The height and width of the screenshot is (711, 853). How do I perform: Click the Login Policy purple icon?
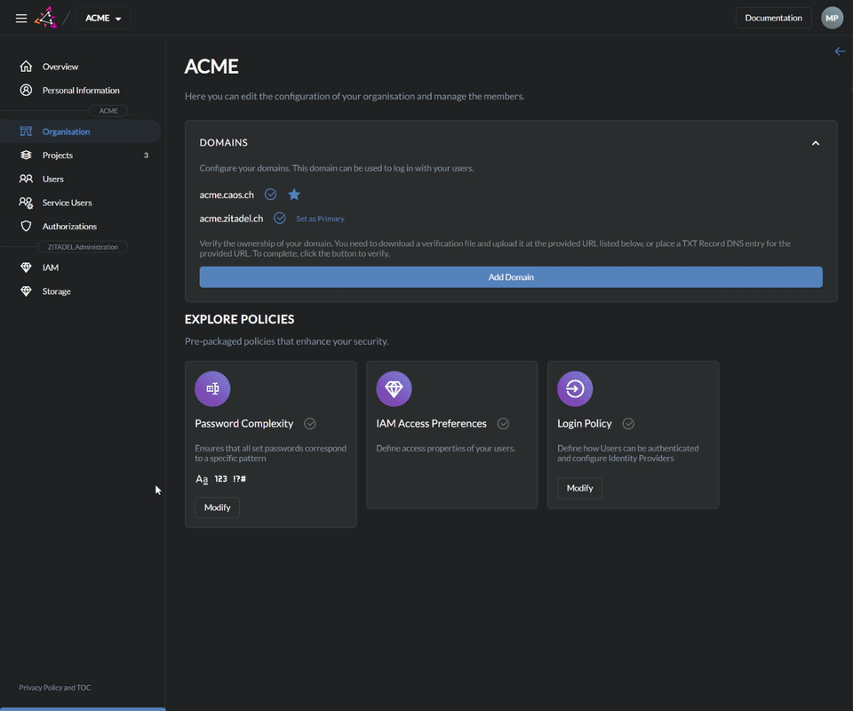point(575,388)
